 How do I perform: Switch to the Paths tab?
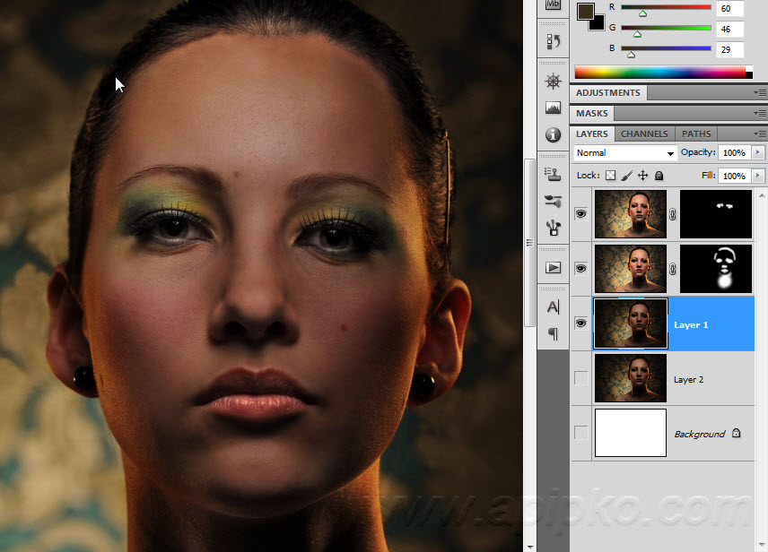click(x=696, y=134)
